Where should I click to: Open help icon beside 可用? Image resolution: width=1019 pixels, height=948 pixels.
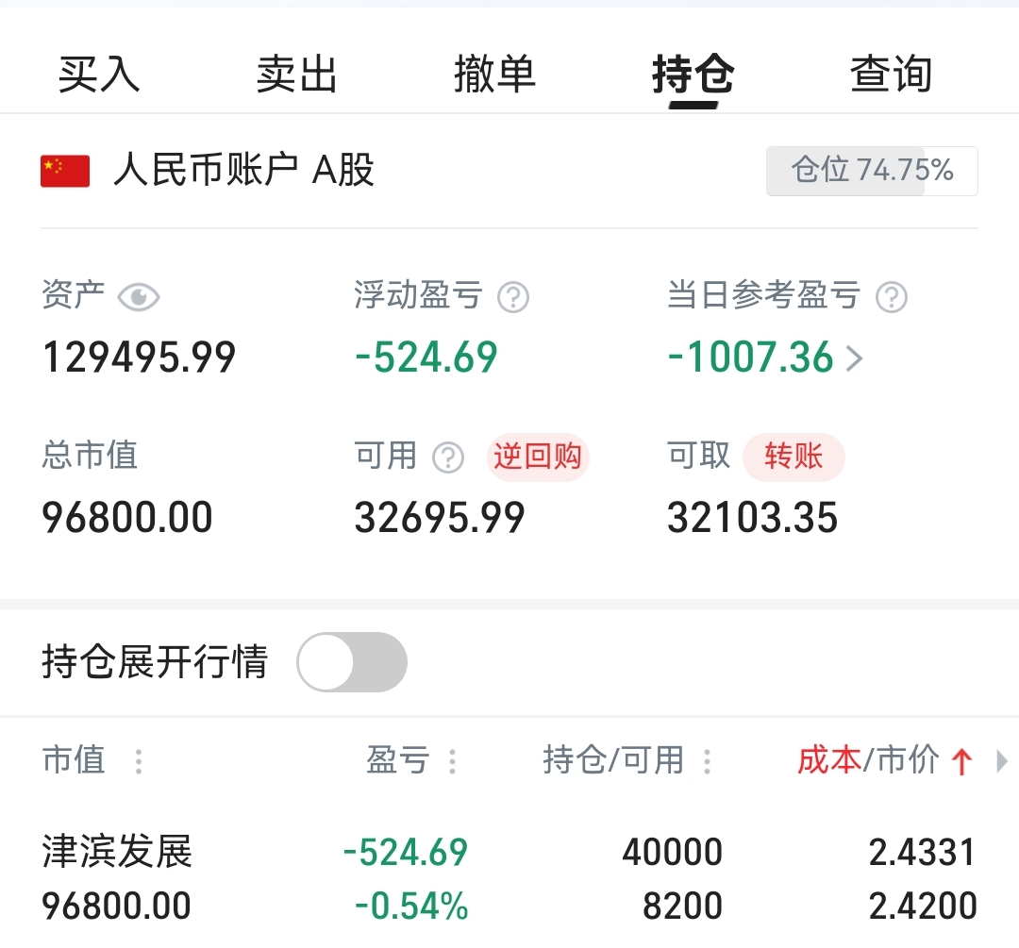tap(448, 457)
